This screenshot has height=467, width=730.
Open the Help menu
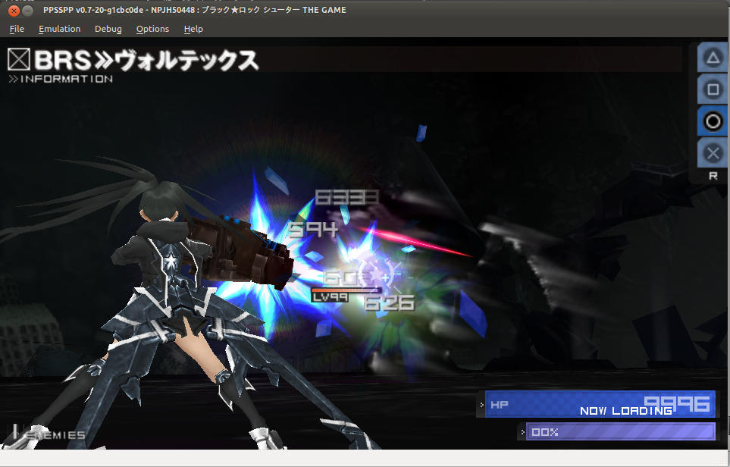point(193,29)
